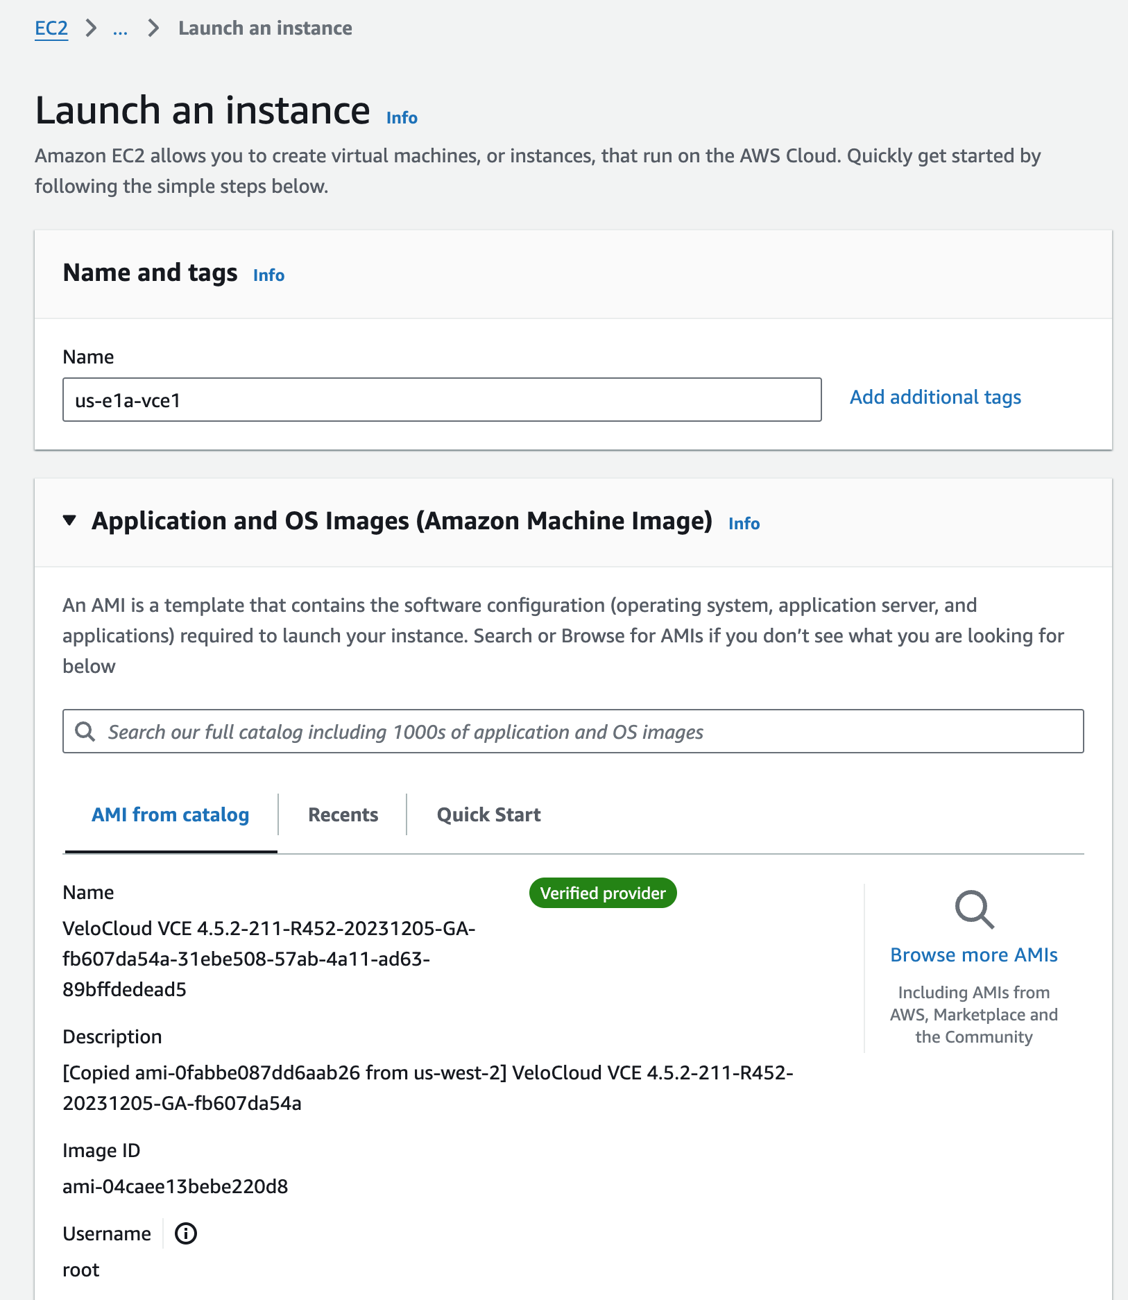1128x1300 pixels.
Task: Click the Browse more AMIs magnifier icon
Action: (974, 909)
